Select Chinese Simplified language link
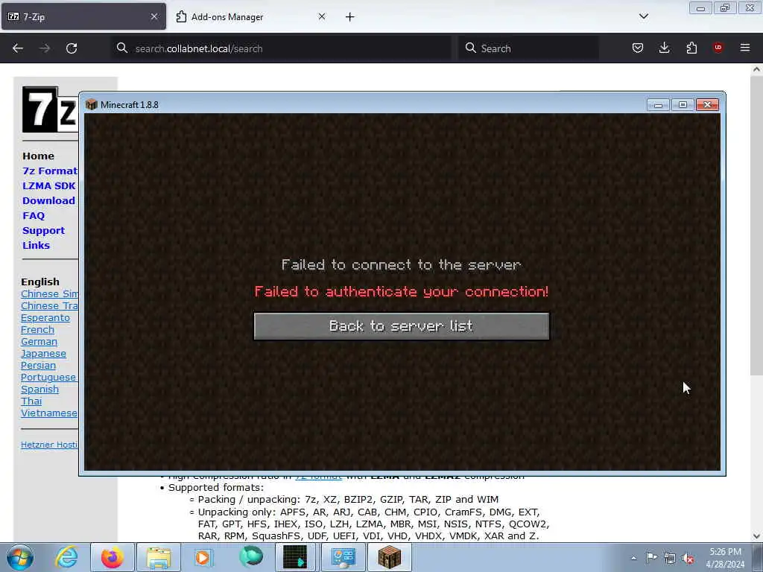The height and width of the screenshot is (572, 763). click(49, 293)
